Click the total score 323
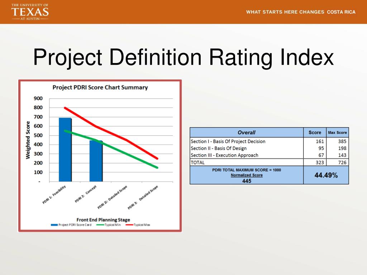Viewport: 367px width, 275px height. coord(320,163)
